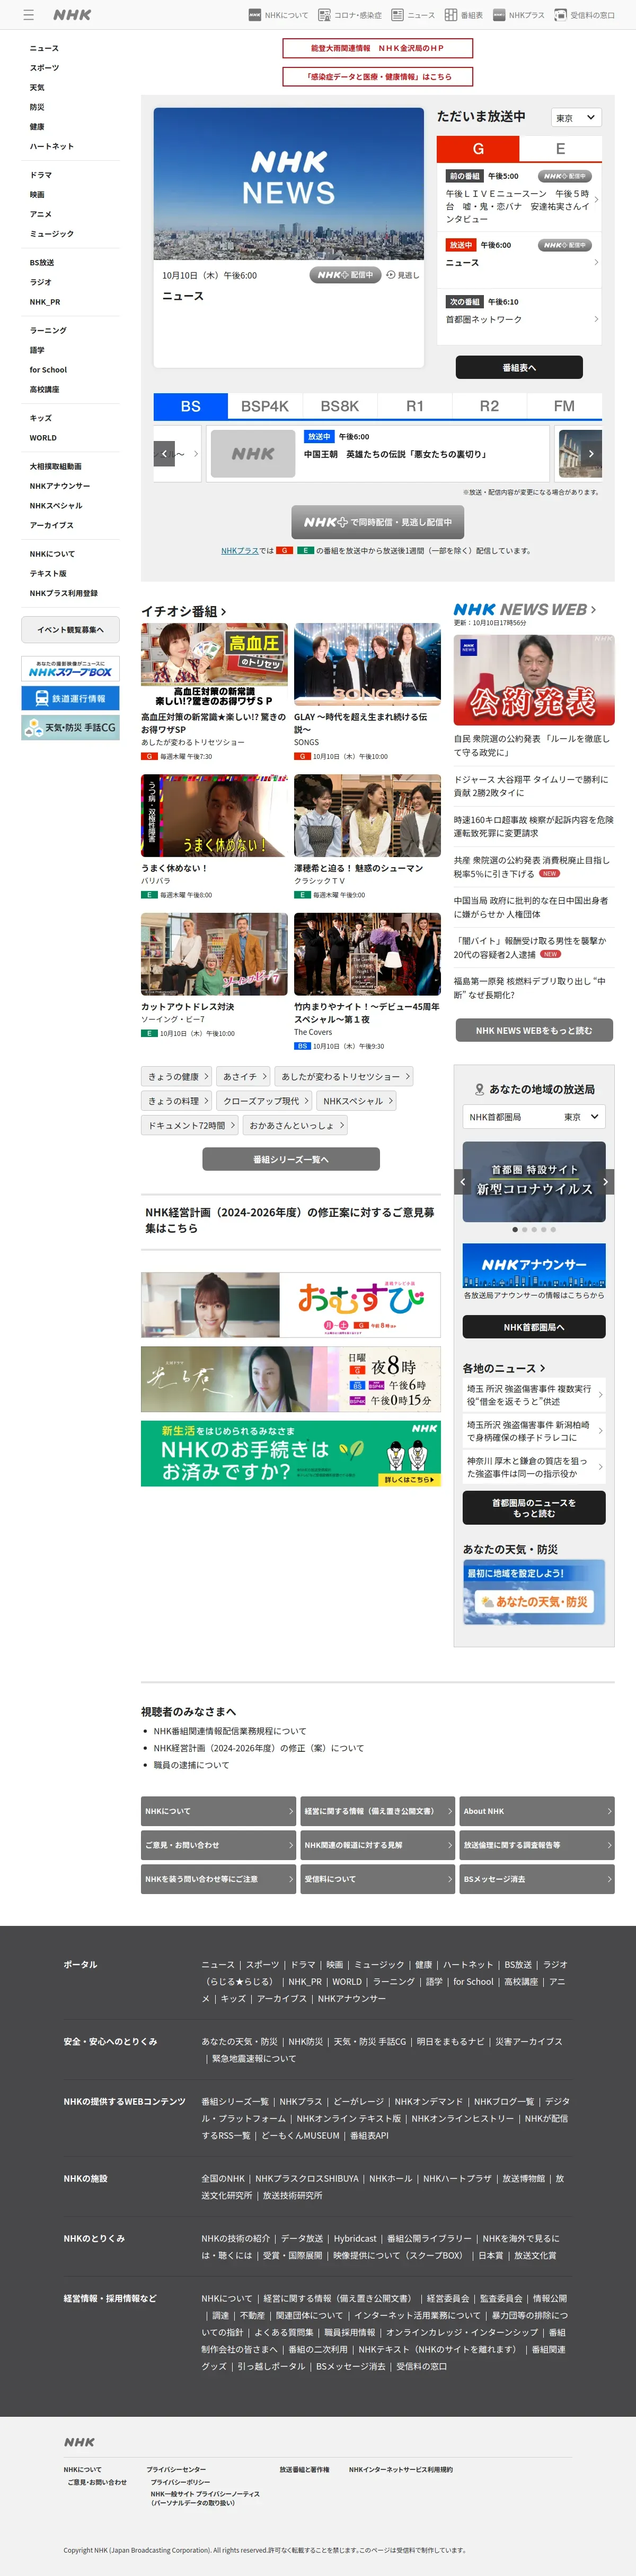This screenshot has width=636, height=2576.
Task: Open 高血圧 トリセツ program thumbnail
Action: point(214,665)
